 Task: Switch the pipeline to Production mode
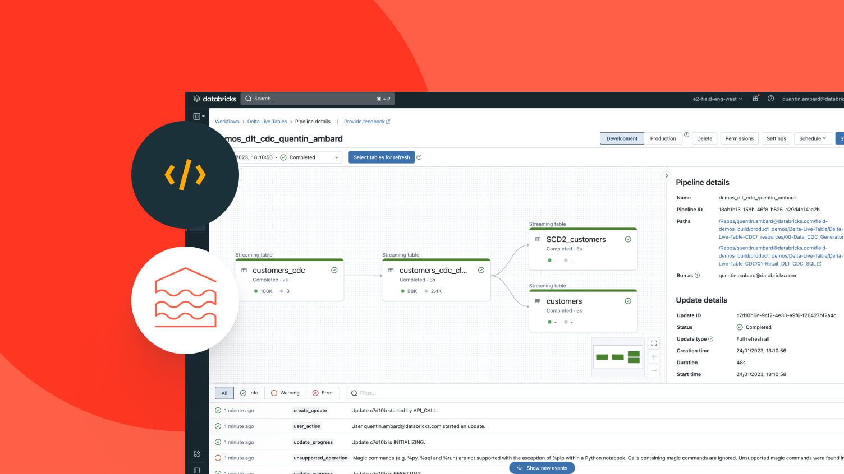point(663,138)
